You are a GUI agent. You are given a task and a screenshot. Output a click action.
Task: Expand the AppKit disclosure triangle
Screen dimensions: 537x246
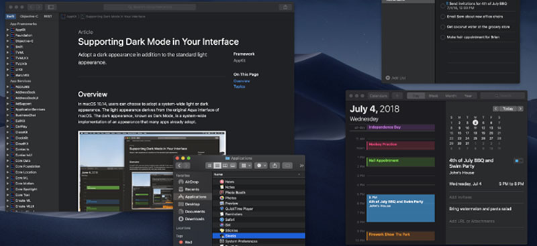pos(7,29)
